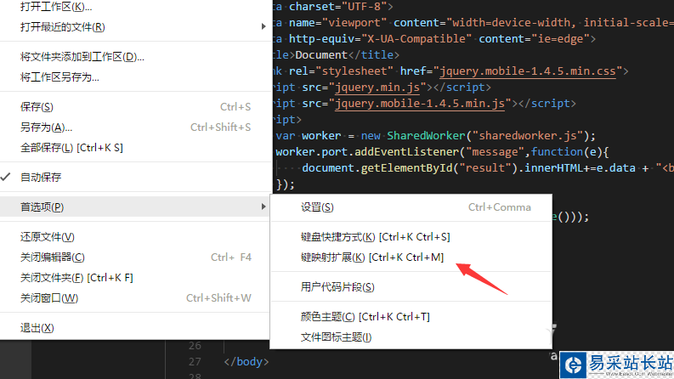
Task: Click the charset="UTF-8" attribute
Action: tap(338, 7)
